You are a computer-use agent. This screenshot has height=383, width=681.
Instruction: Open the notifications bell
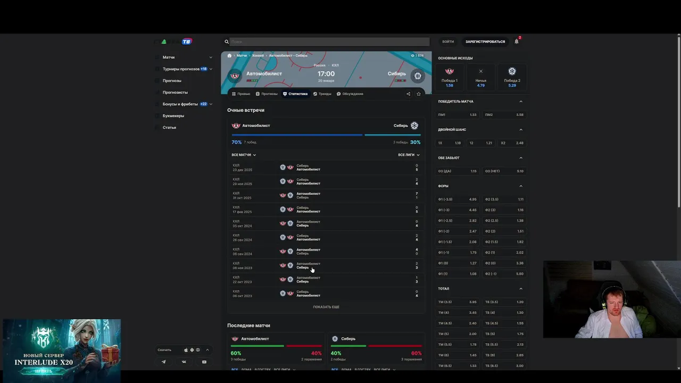pos(517,41)
